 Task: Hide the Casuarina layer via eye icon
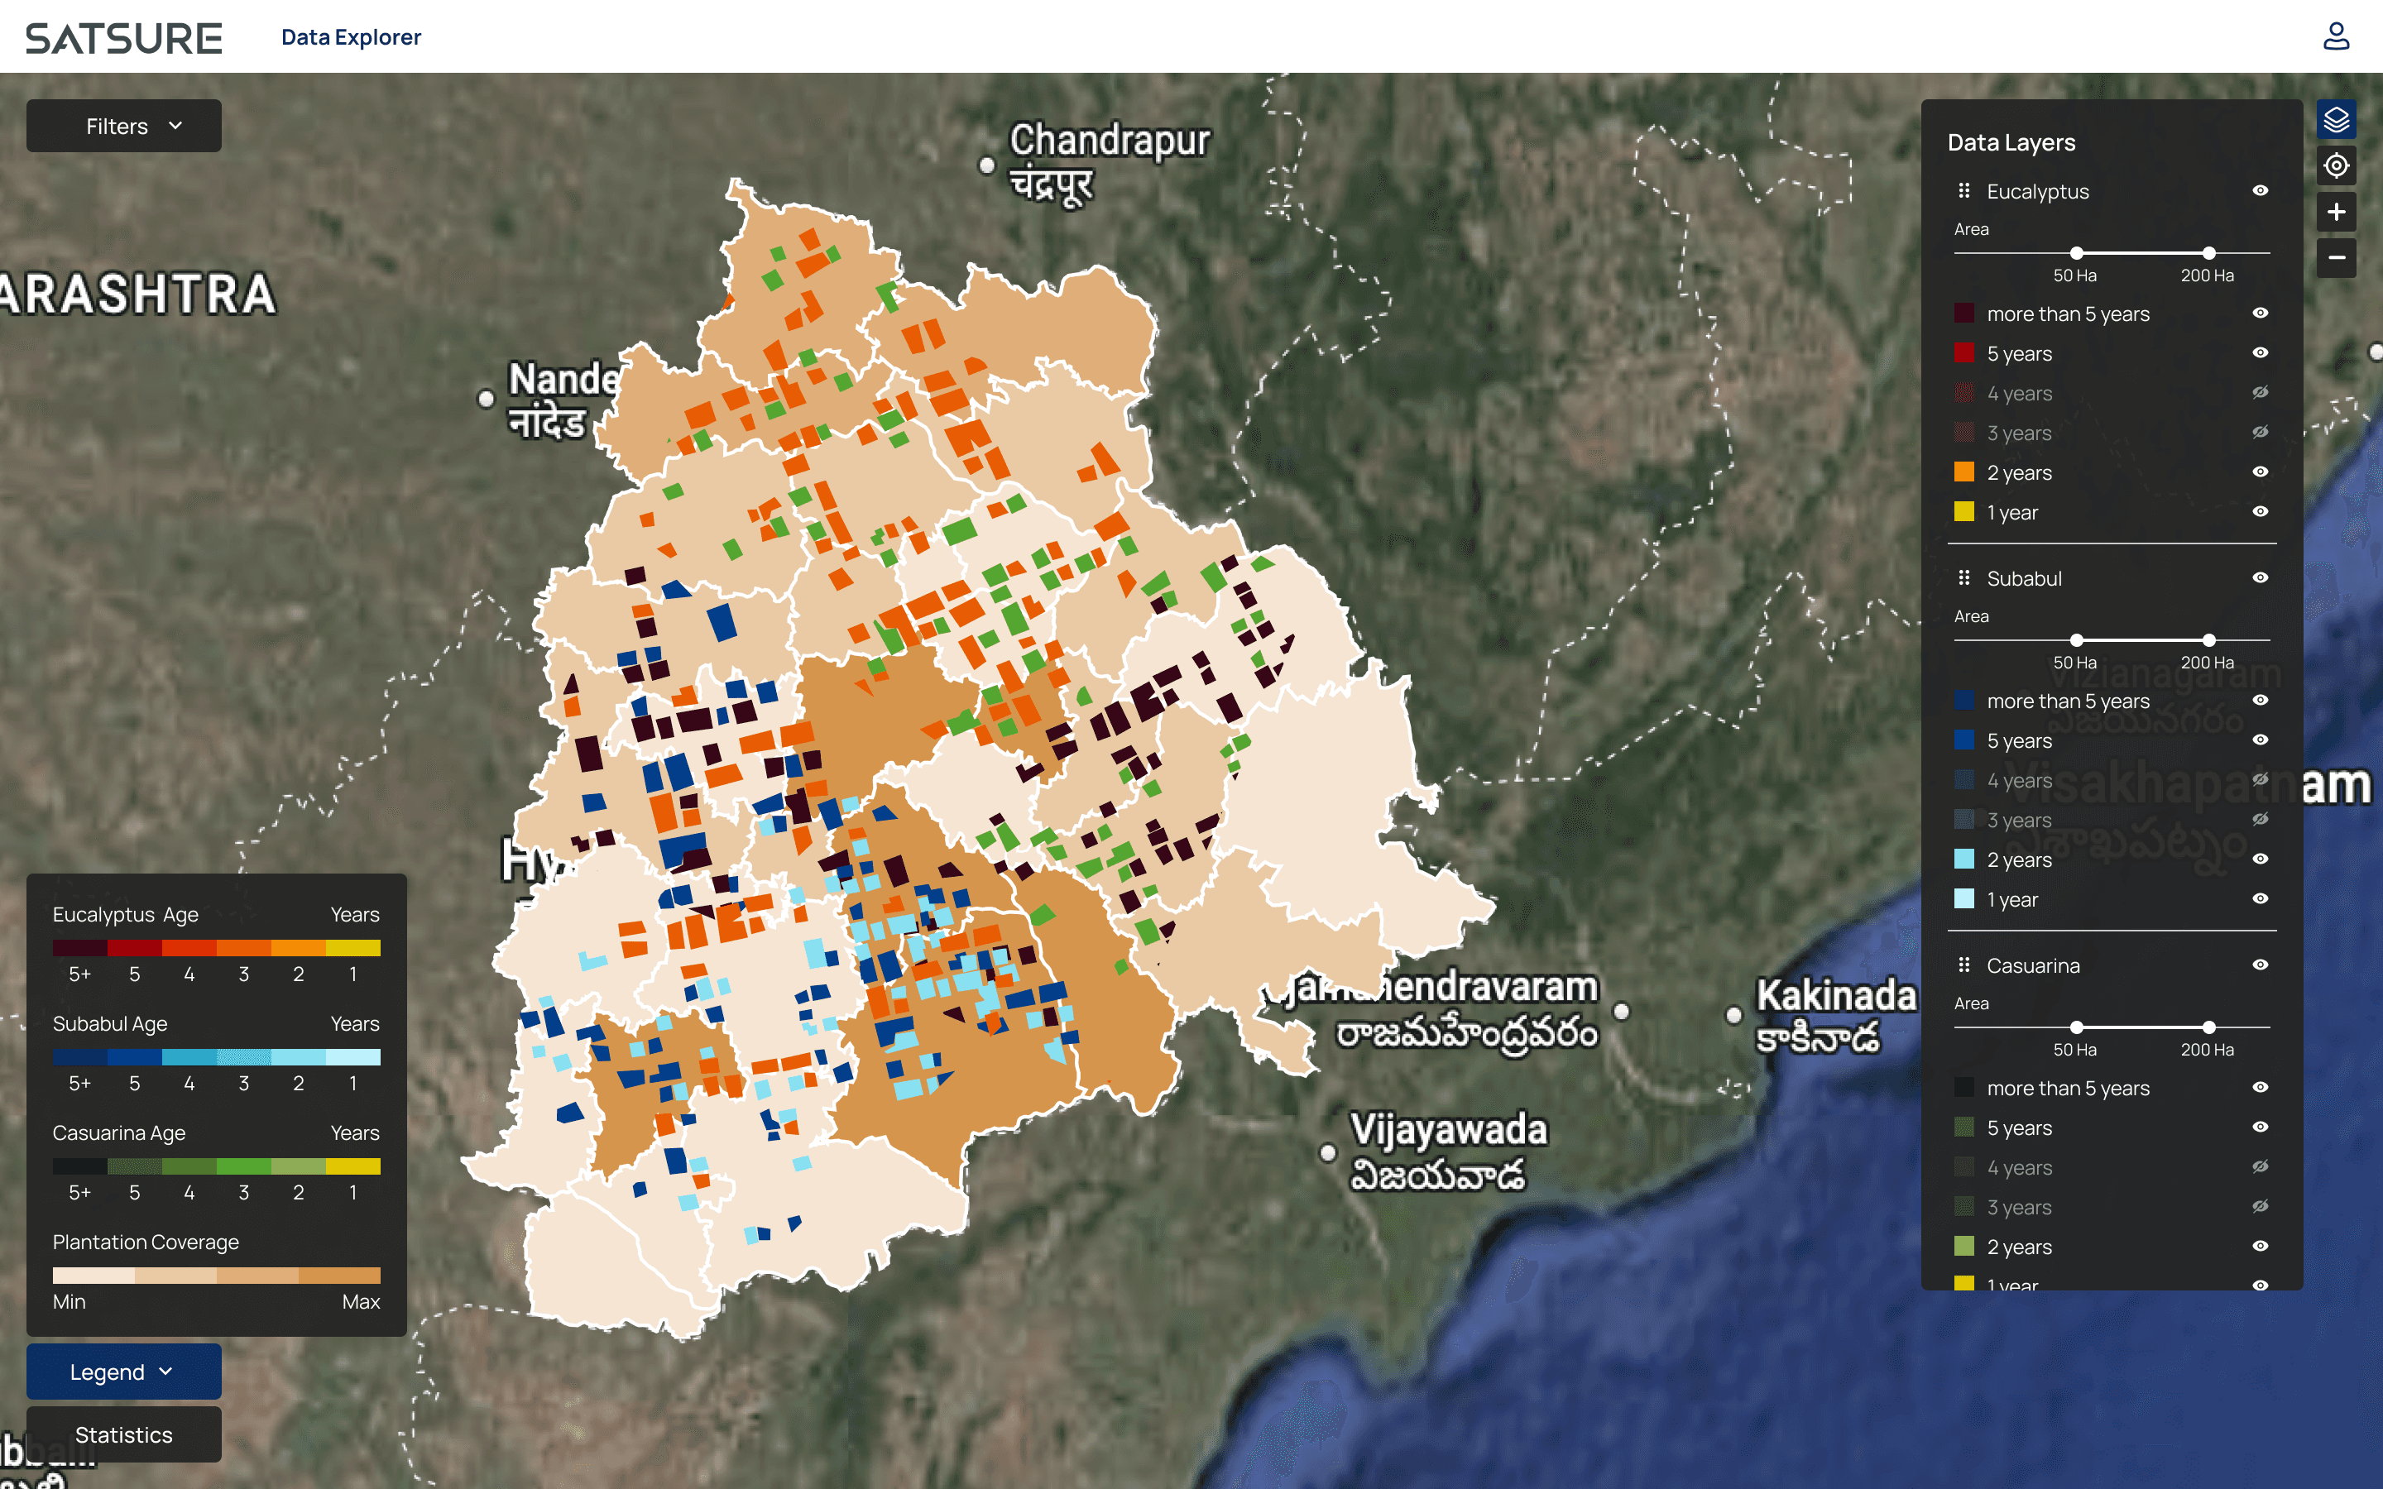[2260, 965]
